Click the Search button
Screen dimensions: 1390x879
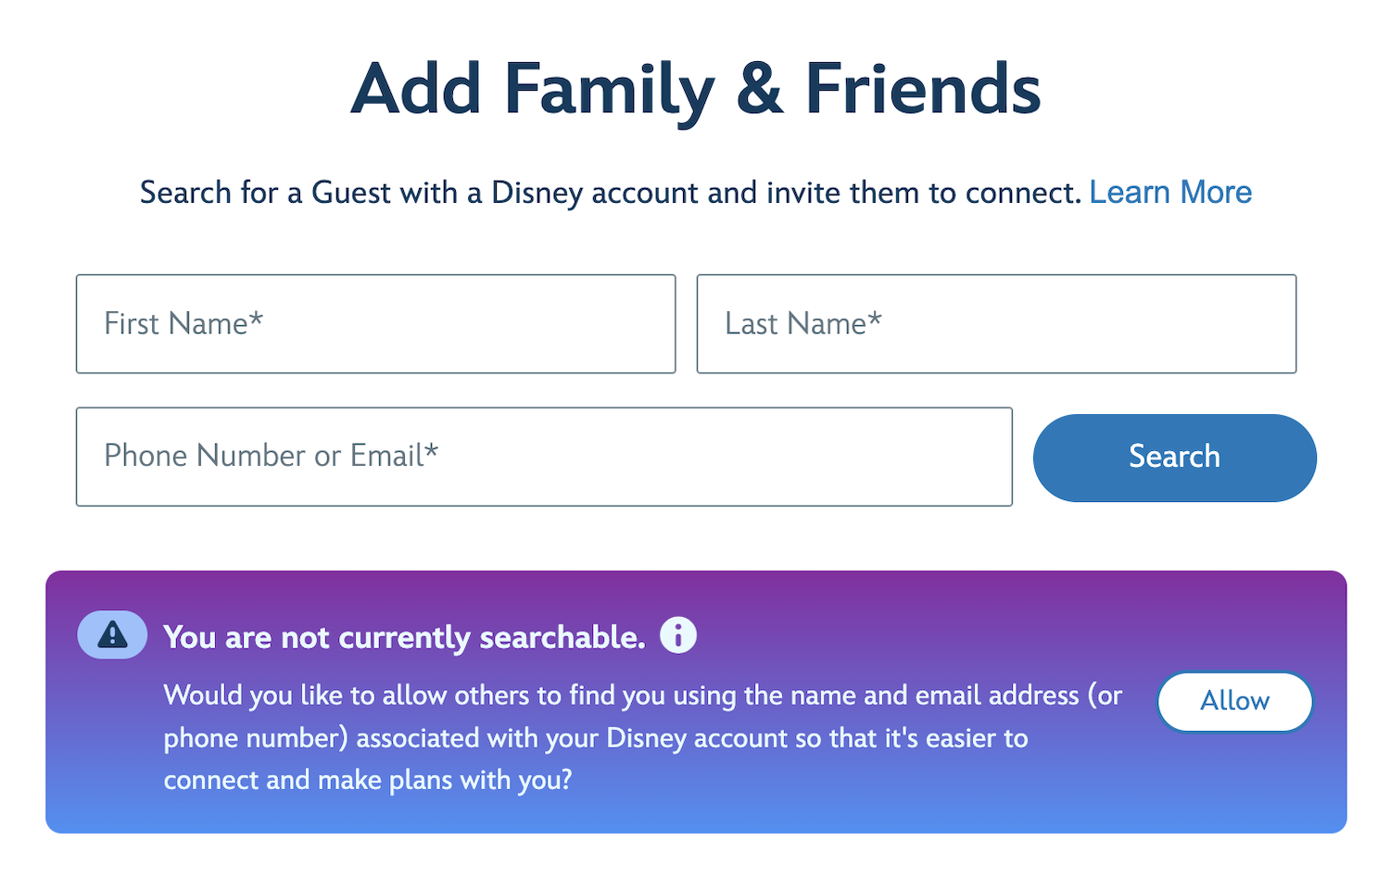pyautogui.click(x=1174, y=458)
